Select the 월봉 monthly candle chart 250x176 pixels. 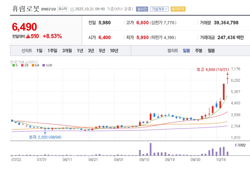[211, 51]
